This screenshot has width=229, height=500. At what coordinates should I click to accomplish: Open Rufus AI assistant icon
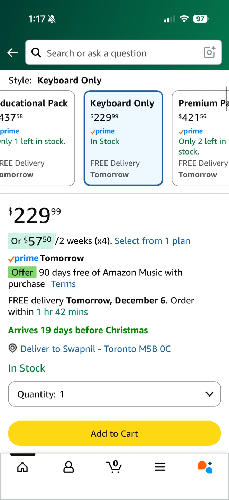[205, 467]
